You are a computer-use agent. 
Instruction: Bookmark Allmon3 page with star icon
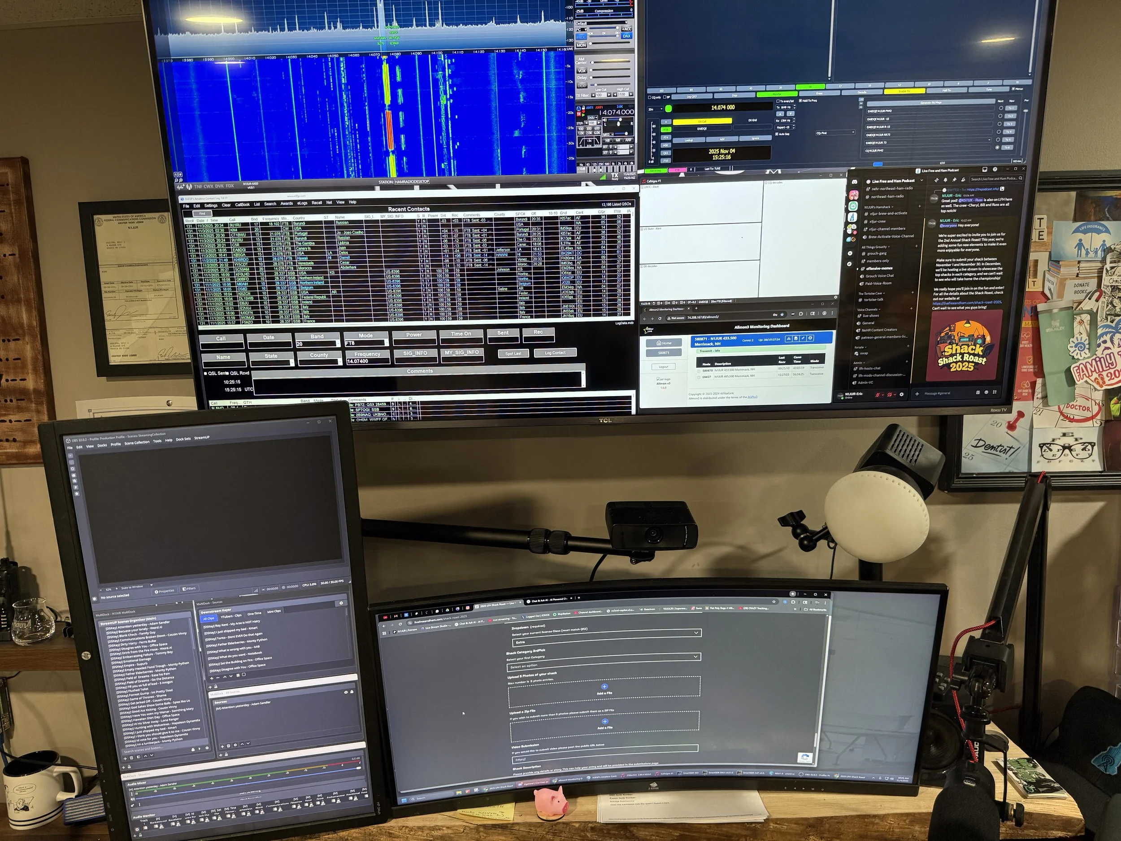[782, 314]
